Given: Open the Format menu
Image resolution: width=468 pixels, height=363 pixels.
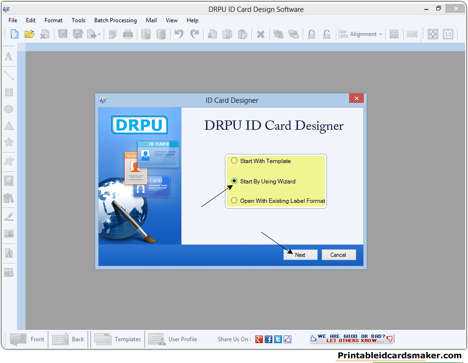Looking at the screenshot, I should [x=54, y=20].
